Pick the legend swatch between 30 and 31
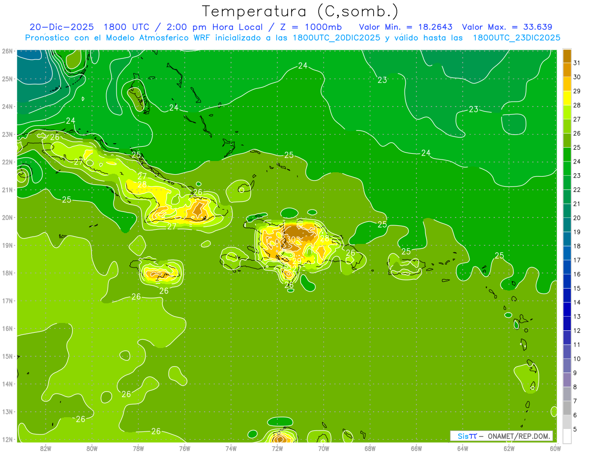This screenshot has width=590, height=455. (x=567, y=70)
